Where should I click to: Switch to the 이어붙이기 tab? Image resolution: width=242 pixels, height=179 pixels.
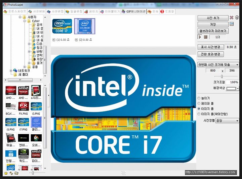[x=110, y=11]
